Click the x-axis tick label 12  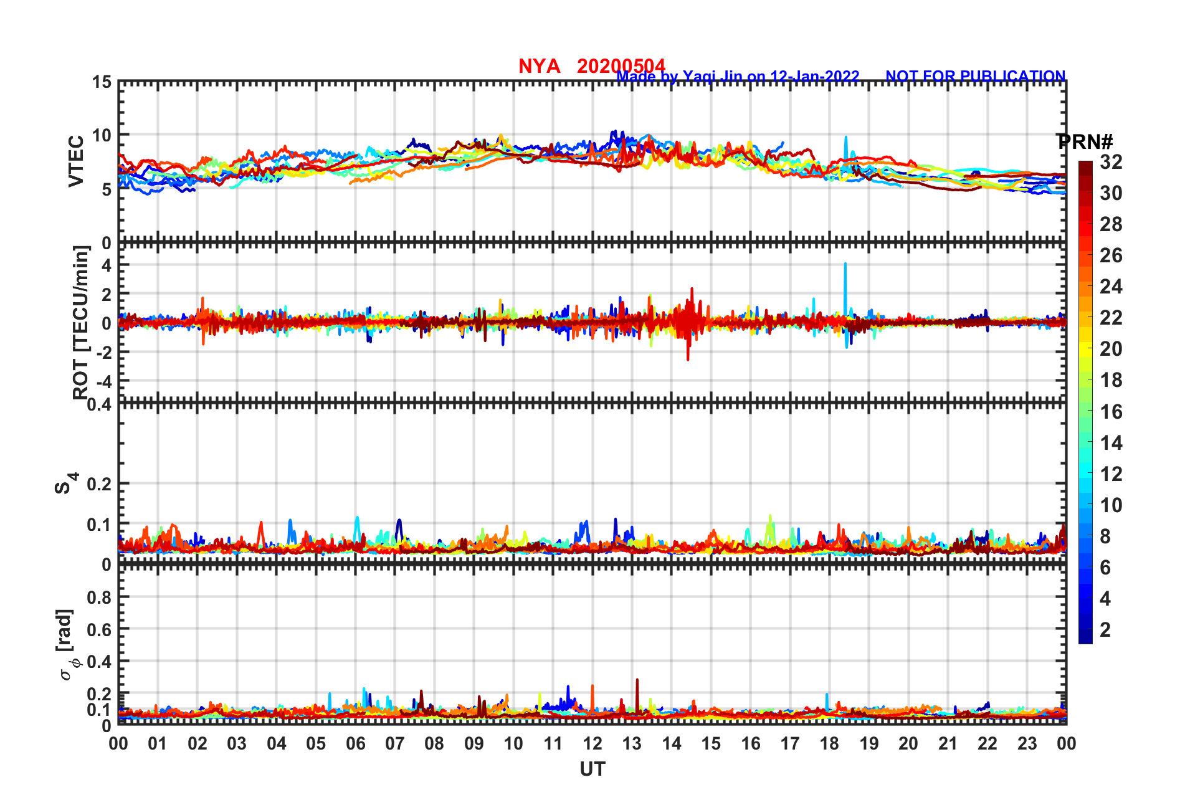(592, 743)
